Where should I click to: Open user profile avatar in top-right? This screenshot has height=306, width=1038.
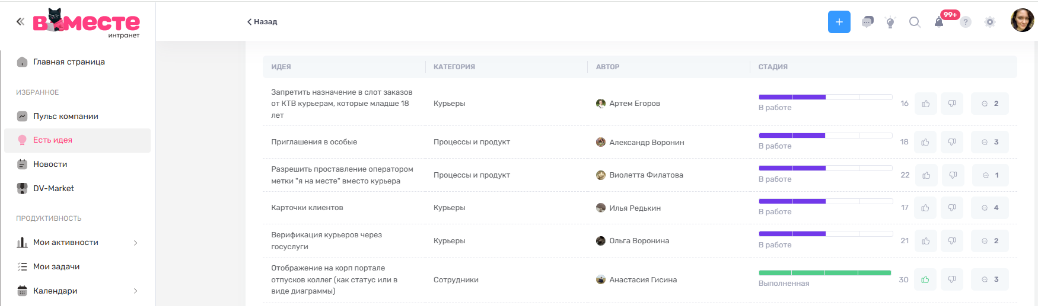point(1021,21)
